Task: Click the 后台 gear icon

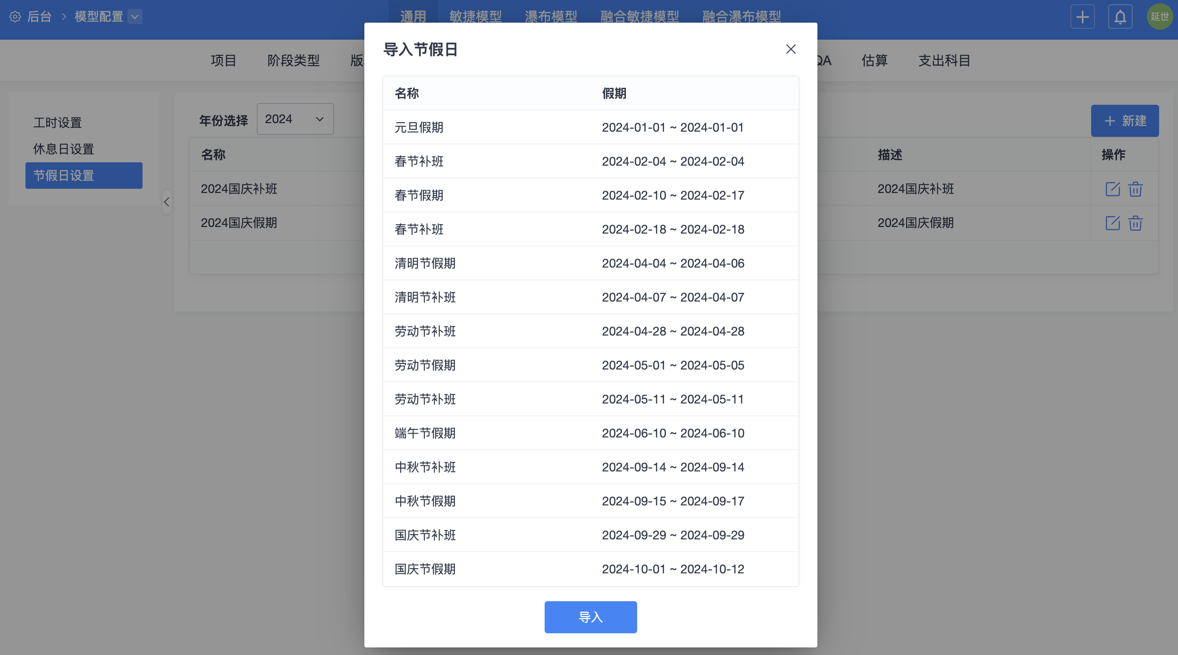Action: click(15, 17)
